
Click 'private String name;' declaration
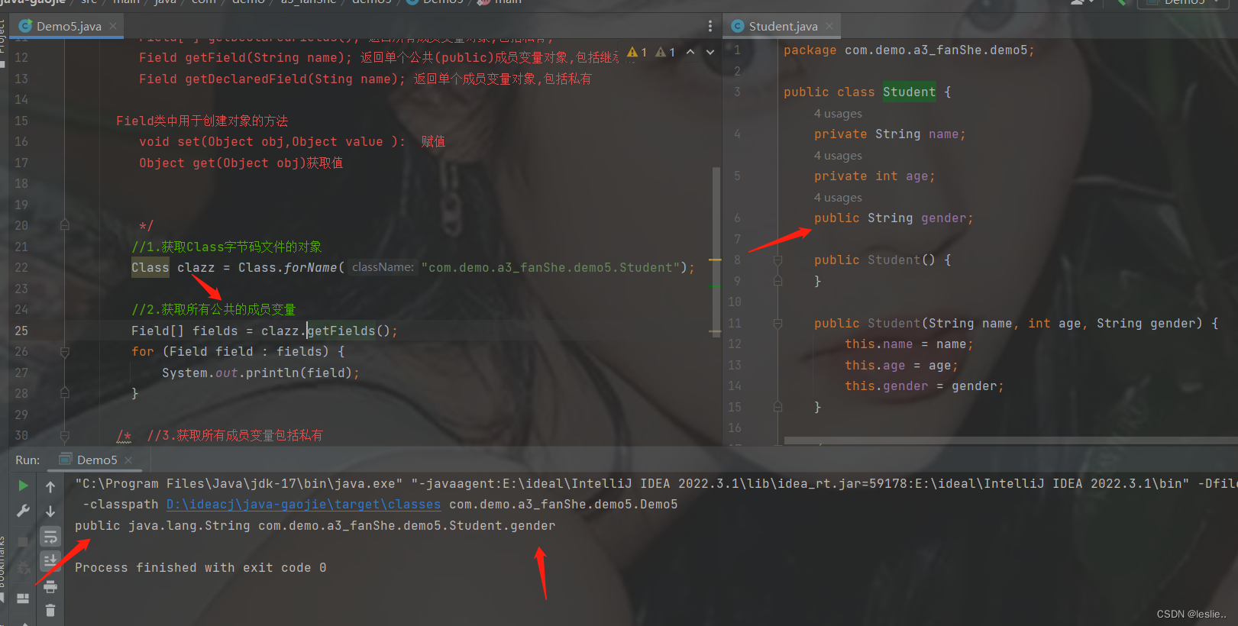click(x=890, y=134)
